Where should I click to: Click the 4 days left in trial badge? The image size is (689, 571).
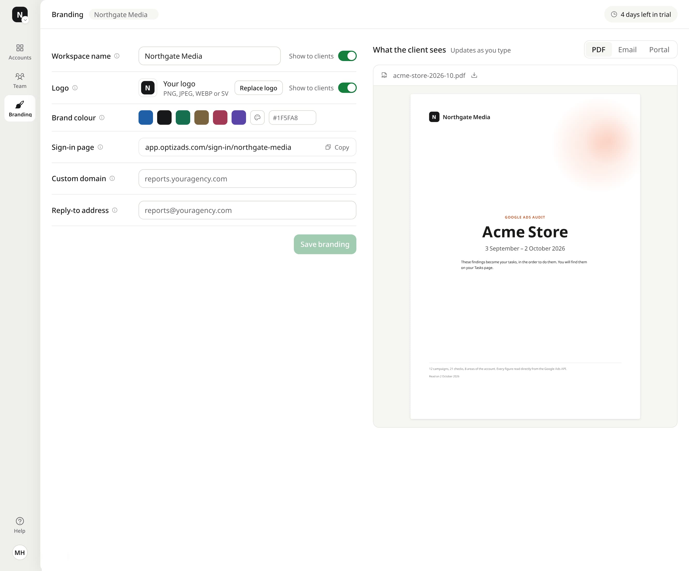(x=641, y=14)
